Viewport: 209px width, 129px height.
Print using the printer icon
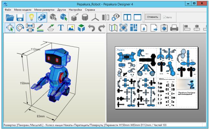[x=174, y=28]
